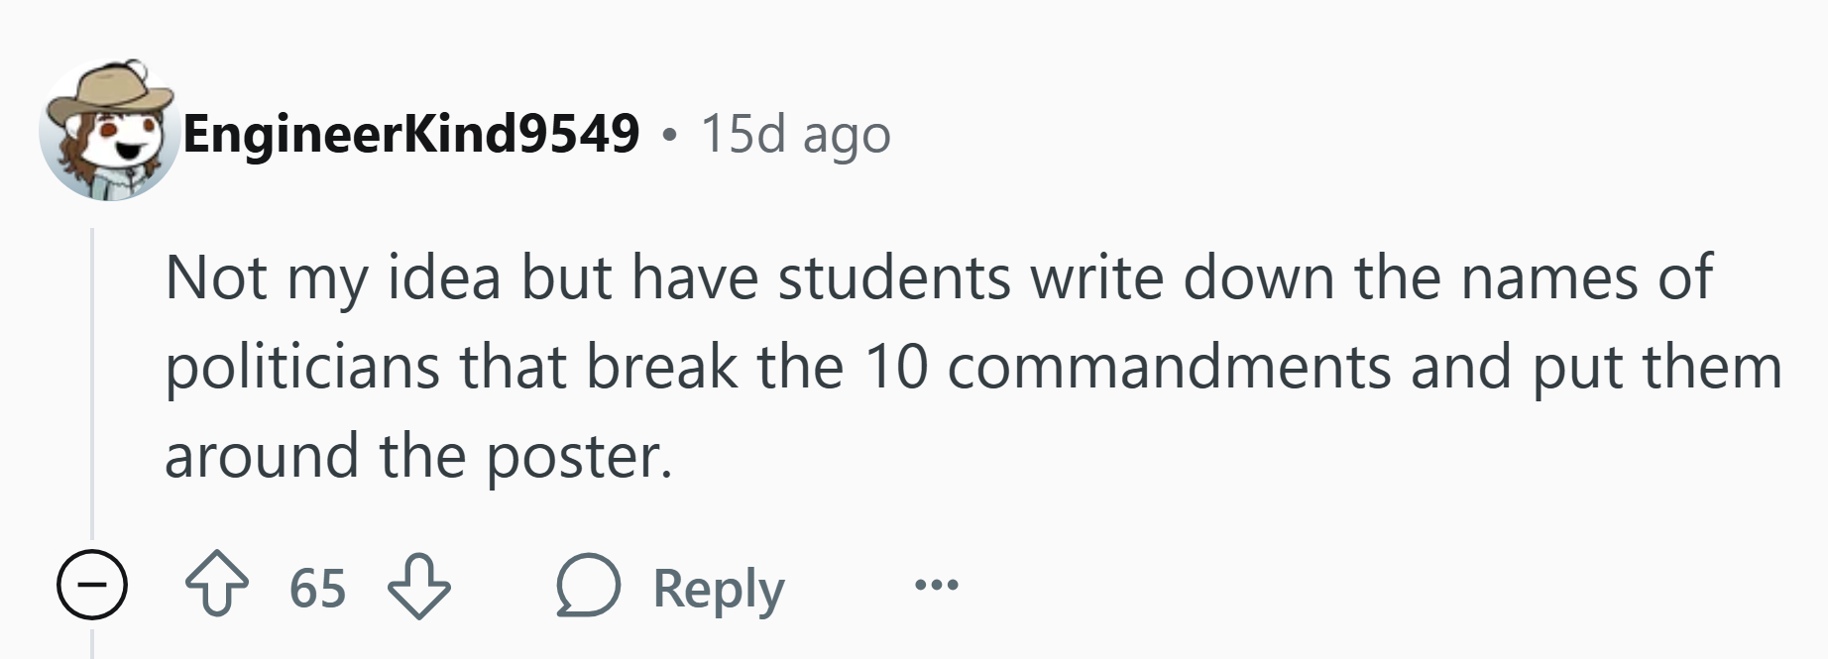Screen dimensions: 1828x659
Task: Click the speech bubble reply icon
Action: [589, 587]
